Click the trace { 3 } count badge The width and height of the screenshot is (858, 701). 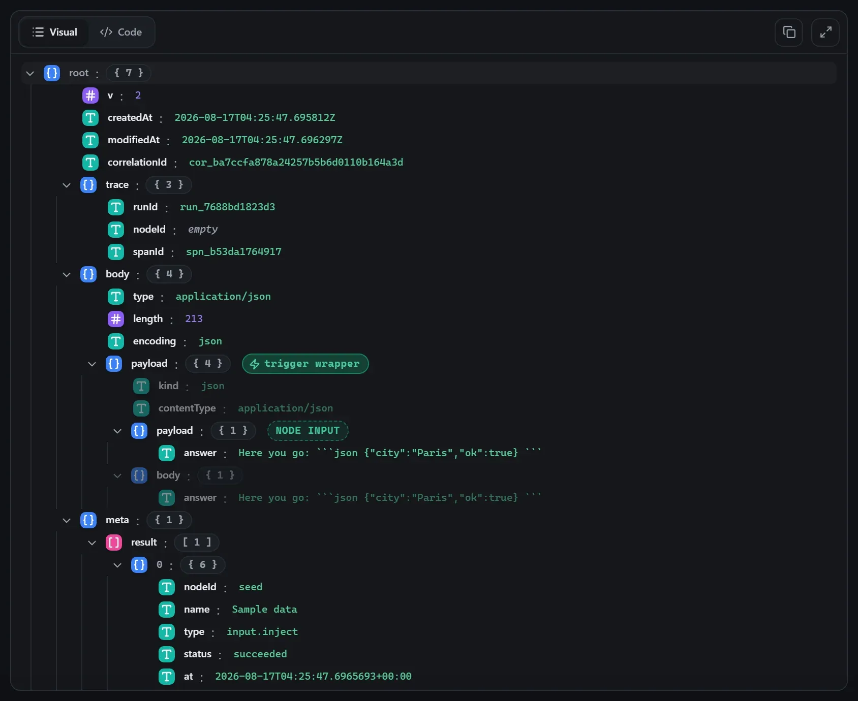pyautogui.click(x=169, y=185)
